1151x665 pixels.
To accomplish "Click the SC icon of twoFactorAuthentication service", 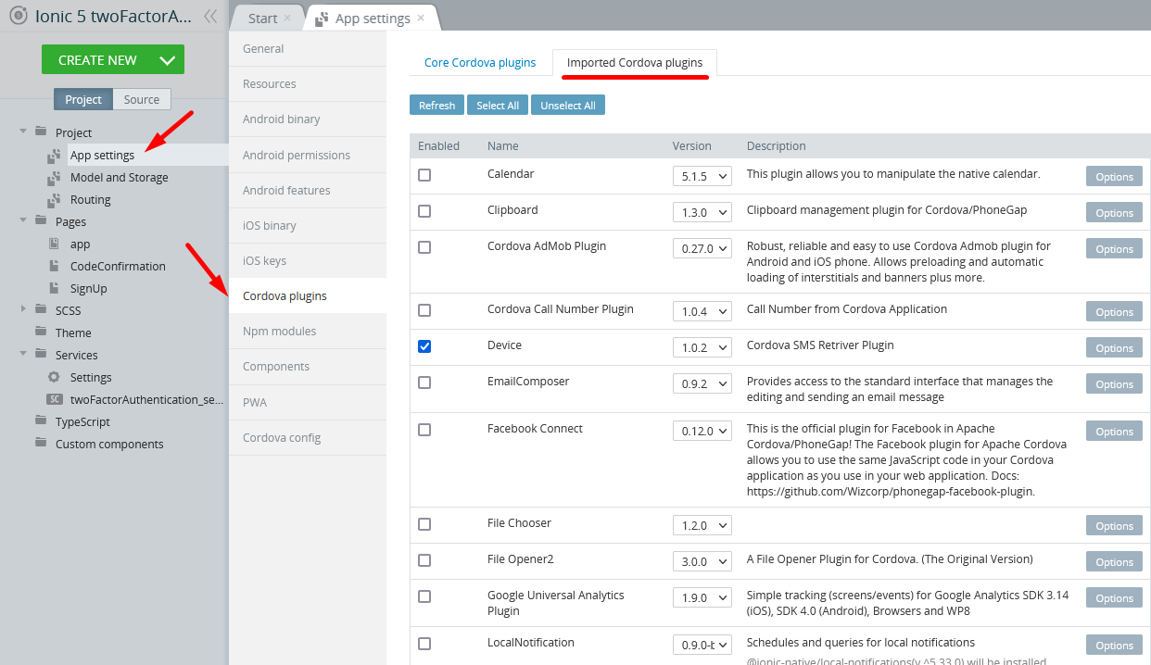I will coord(55,399).
